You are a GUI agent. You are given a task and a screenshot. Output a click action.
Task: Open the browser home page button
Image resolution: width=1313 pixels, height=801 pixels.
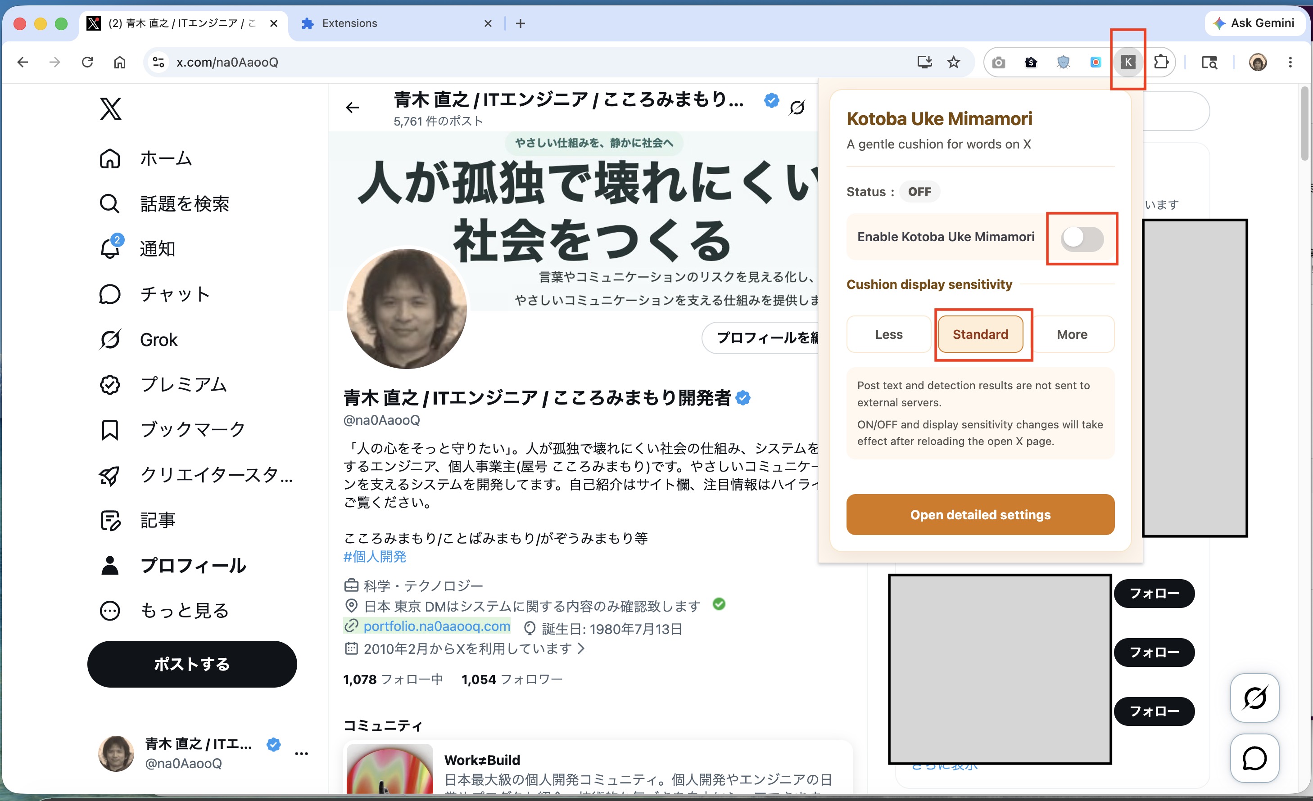pos(120,62)
